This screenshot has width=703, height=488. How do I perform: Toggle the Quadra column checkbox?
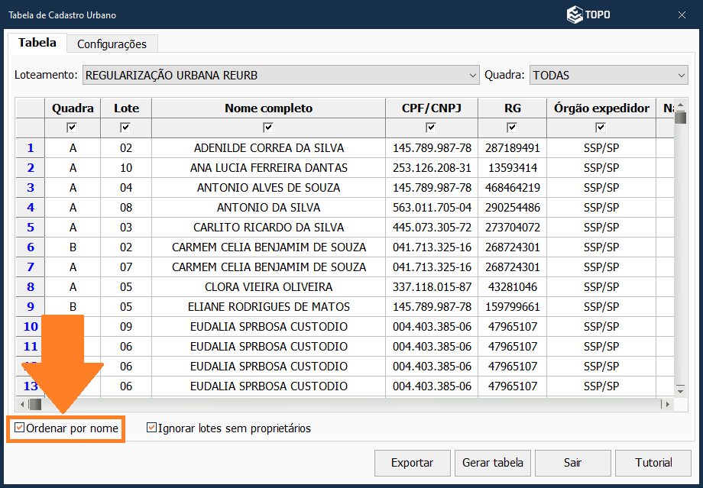coord(73,128)
